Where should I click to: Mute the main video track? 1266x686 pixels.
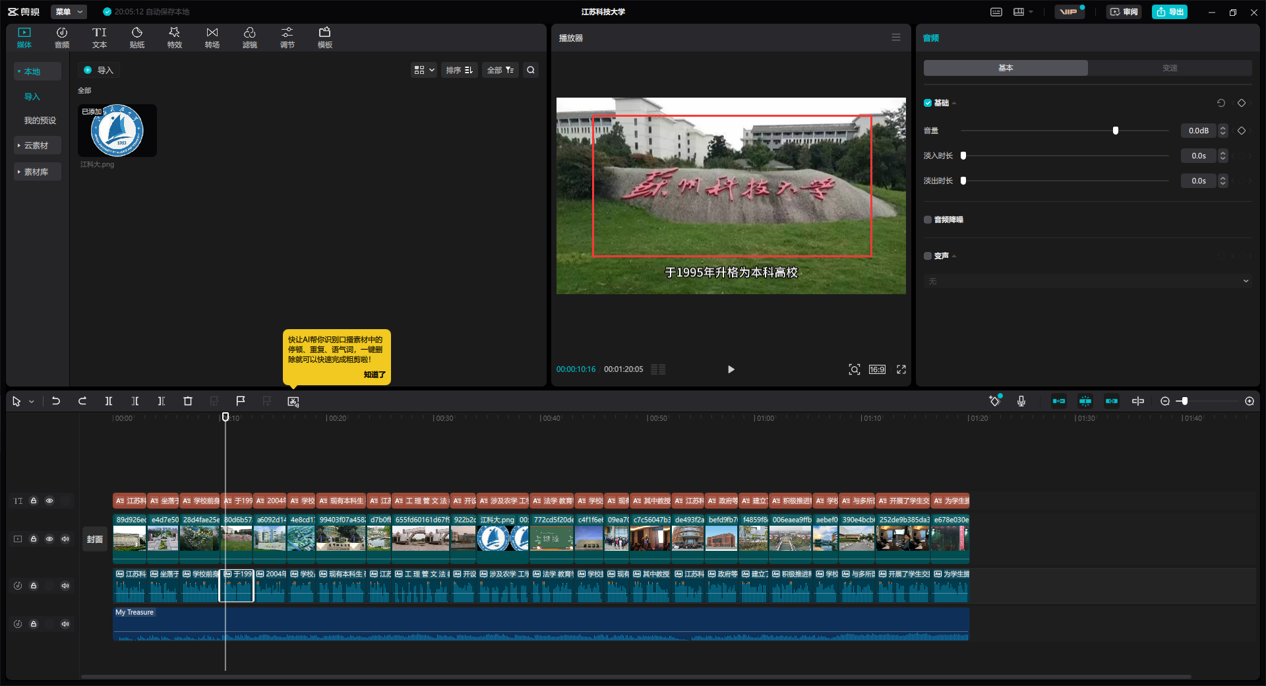[65, 539]
